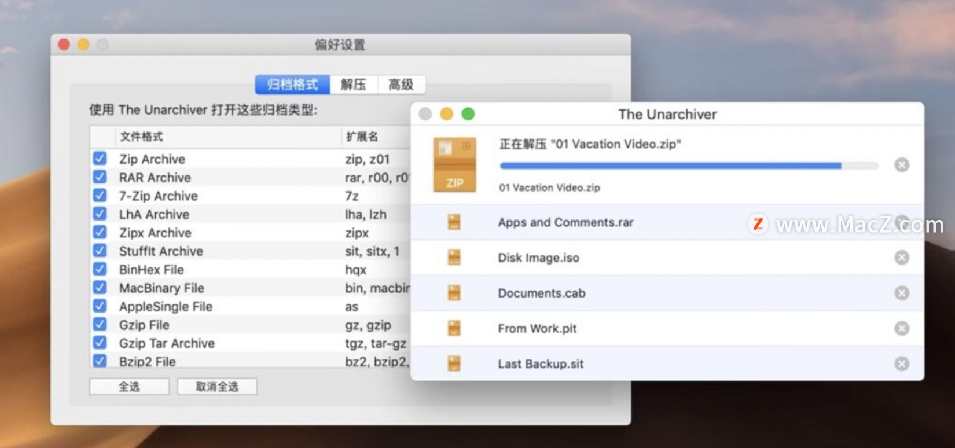
Task: Click the 7-Zip Archive format name
Action: (x=159, y=196)
